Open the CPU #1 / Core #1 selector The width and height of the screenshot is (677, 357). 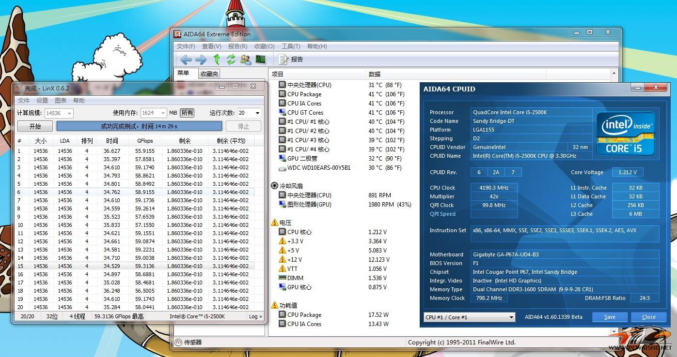pos(469,317)
